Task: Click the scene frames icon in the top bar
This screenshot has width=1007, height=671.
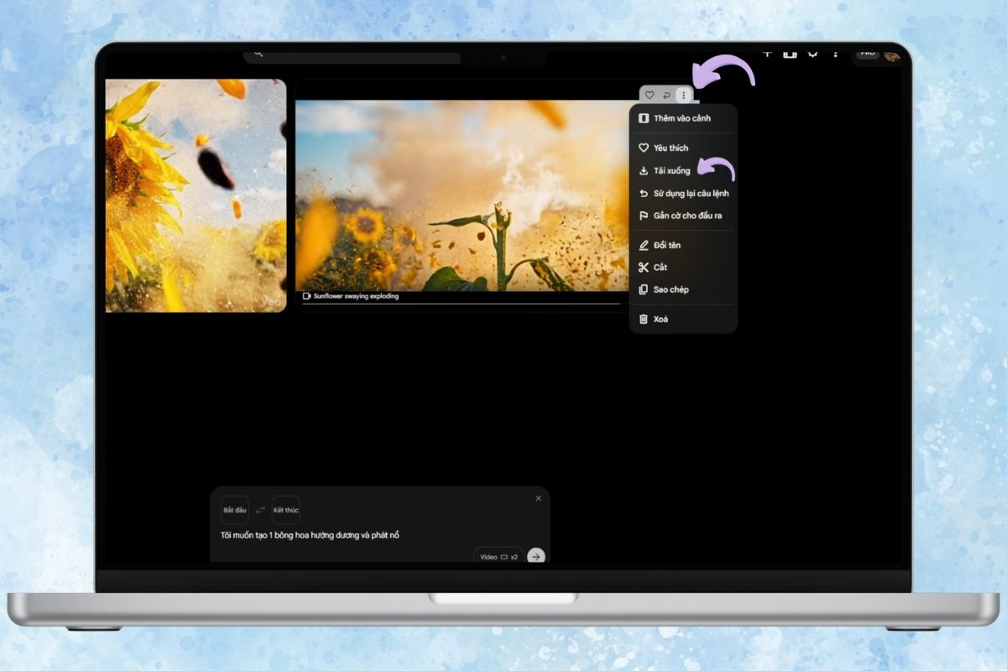Action: point(790,53)
